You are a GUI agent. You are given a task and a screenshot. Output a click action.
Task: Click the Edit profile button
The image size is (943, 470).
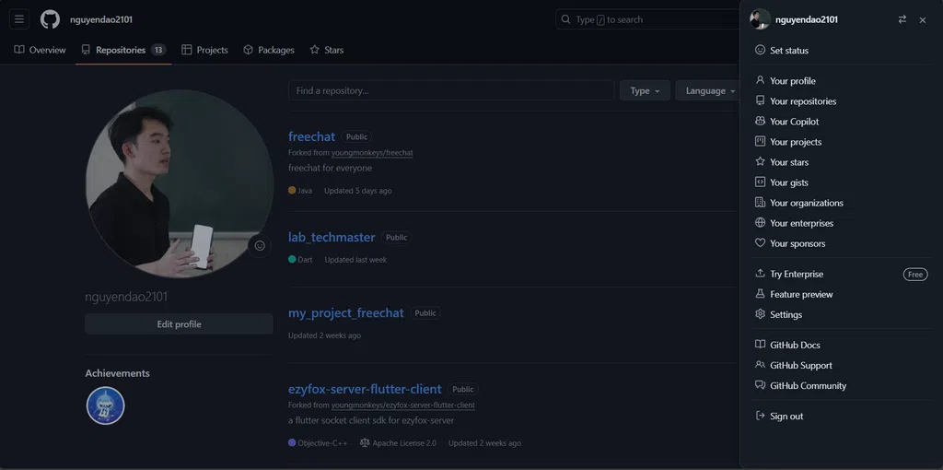click(x=179, y=323)
